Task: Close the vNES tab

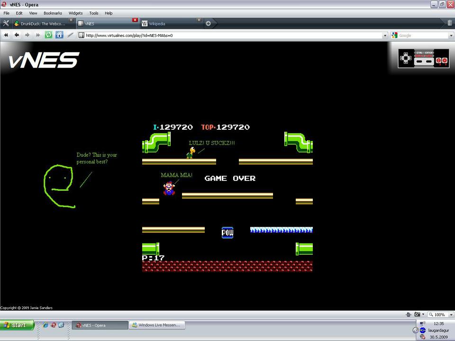Action: point(135,20)
